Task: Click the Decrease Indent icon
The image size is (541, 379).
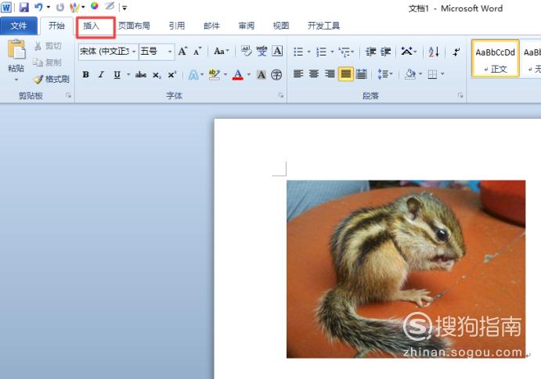Action: click(371, 52)
